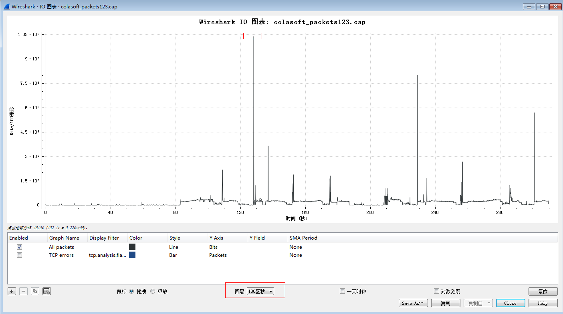Clear all graphs with the list-delete icon

coord(46,291)
